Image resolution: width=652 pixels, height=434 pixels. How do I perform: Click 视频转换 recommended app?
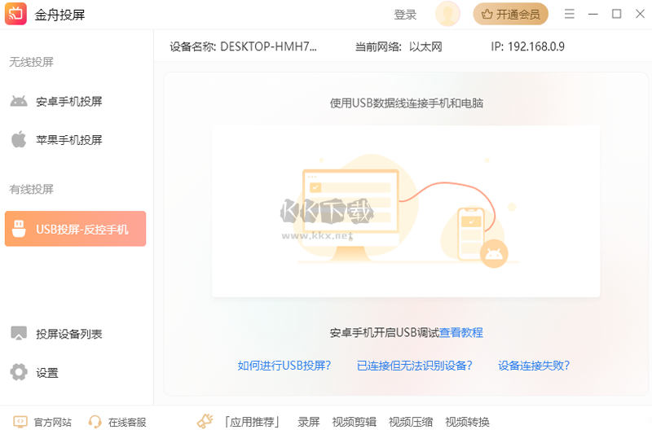(x=467, y=422)
